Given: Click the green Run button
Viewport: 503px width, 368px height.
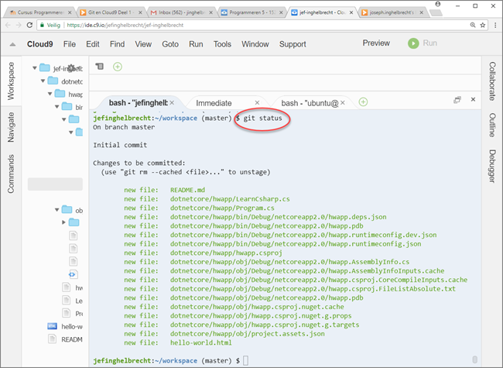Looking at the screenshot, I should pyautogui.click(x=423, y=43).
